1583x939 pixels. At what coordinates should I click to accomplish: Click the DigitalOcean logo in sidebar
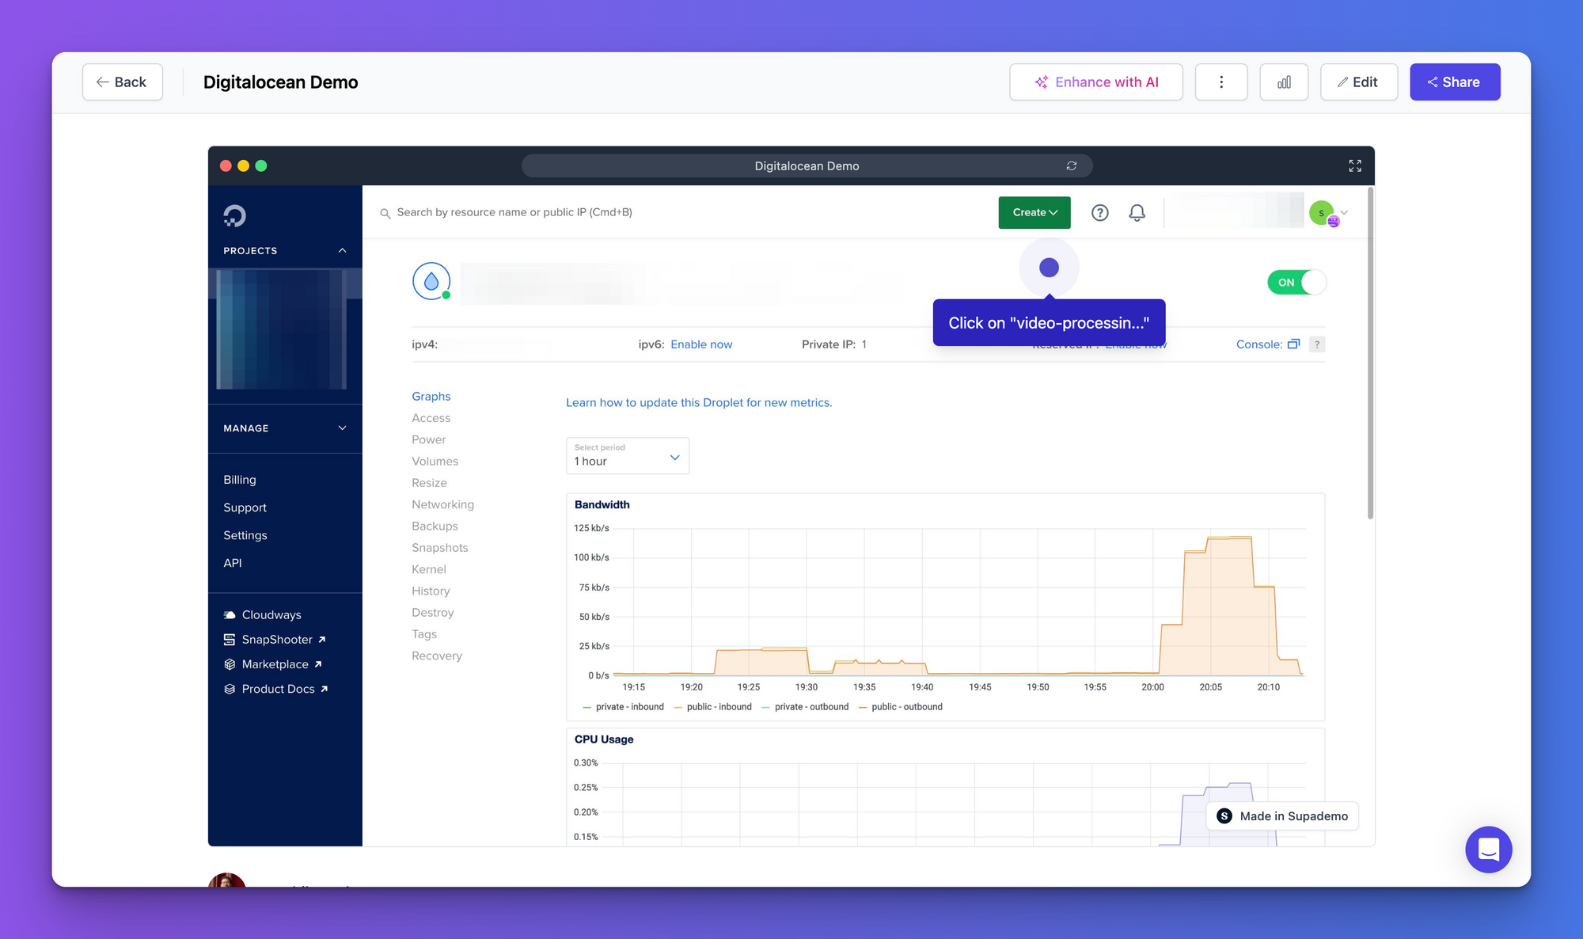234,215
